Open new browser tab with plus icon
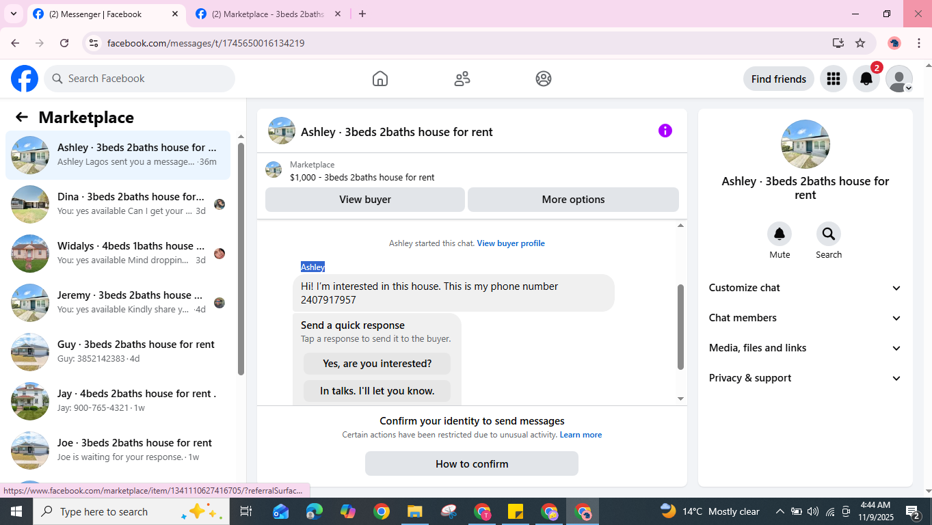The height and width of the screenshot is (525, 932). coord(362,14)
